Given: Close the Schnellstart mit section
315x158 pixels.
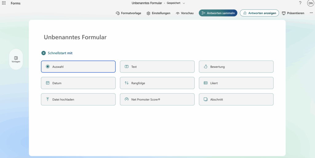Looking at the screenshot, I should click(44, 53).
